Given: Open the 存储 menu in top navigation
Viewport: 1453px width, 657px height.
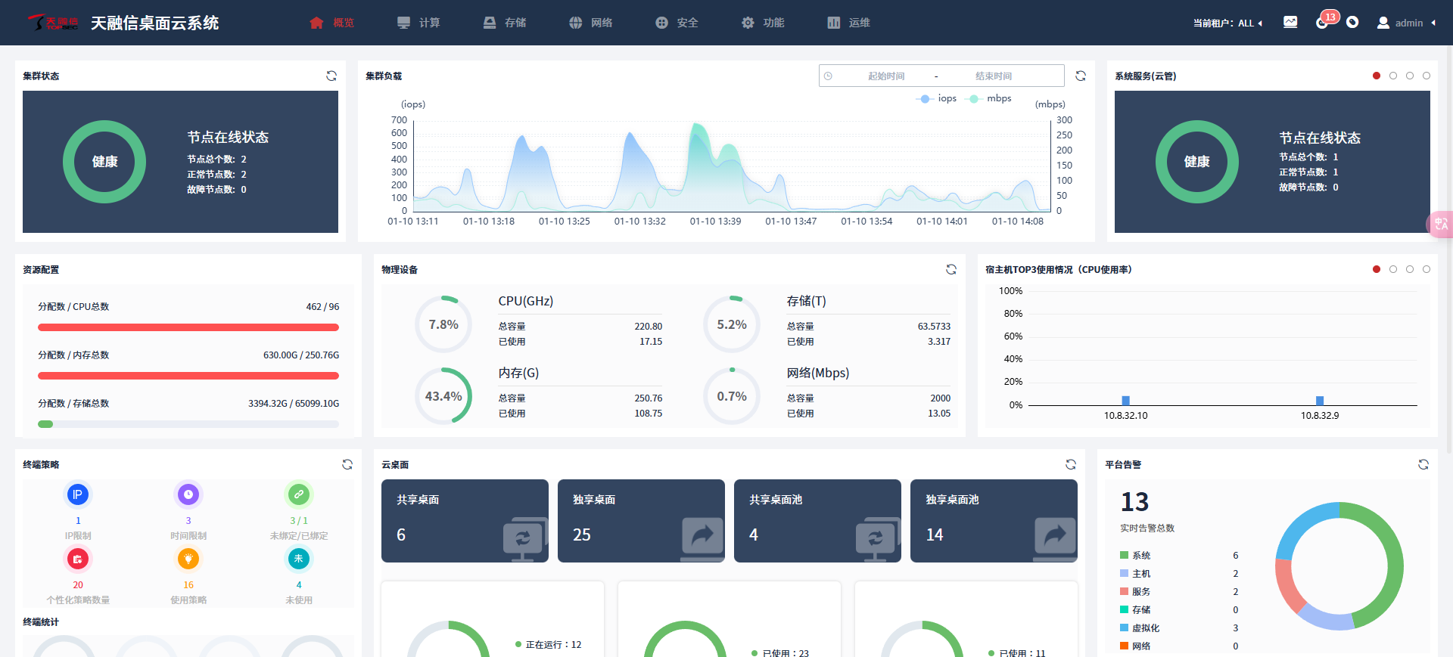Looking at the screenshot, I should [x=505, y=23].
